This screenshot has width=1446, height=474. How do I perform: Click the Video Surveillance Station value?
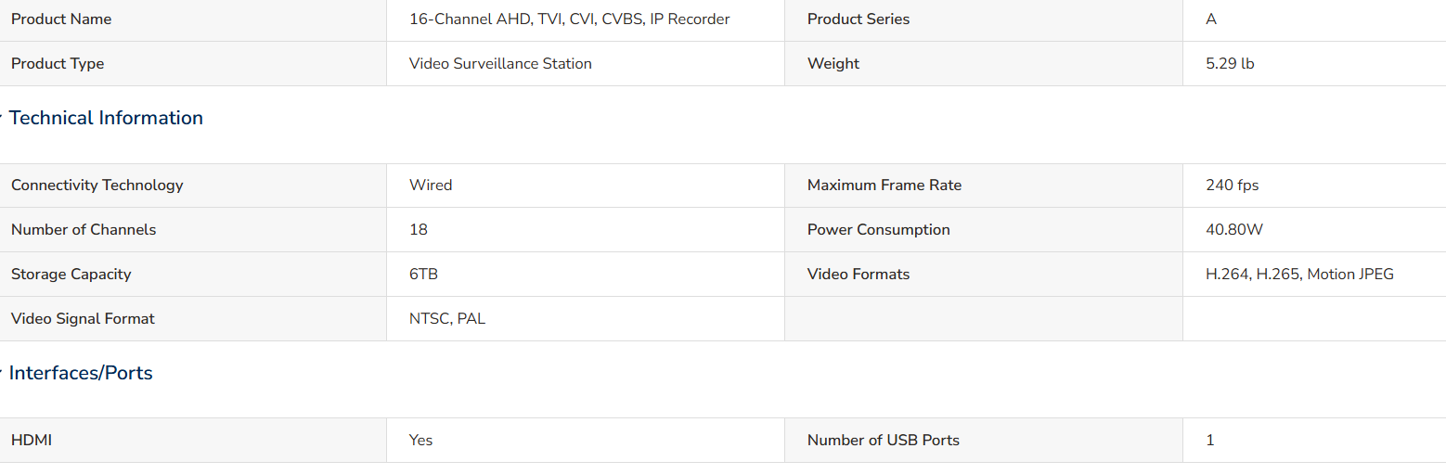coord(500,63)
